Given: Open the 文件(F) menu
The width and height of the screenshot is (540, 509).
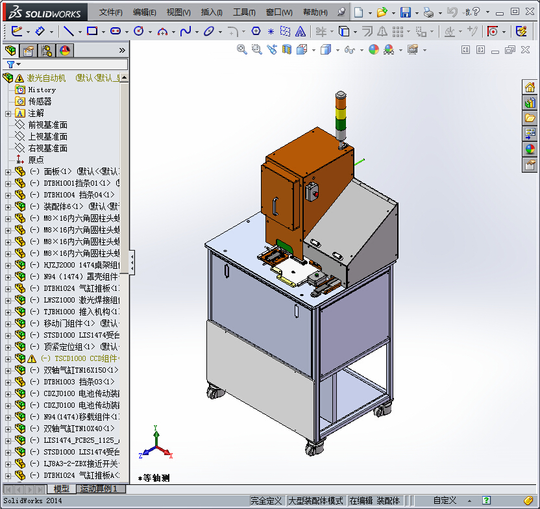Looking at the screenshot, I should pos(110,13).
